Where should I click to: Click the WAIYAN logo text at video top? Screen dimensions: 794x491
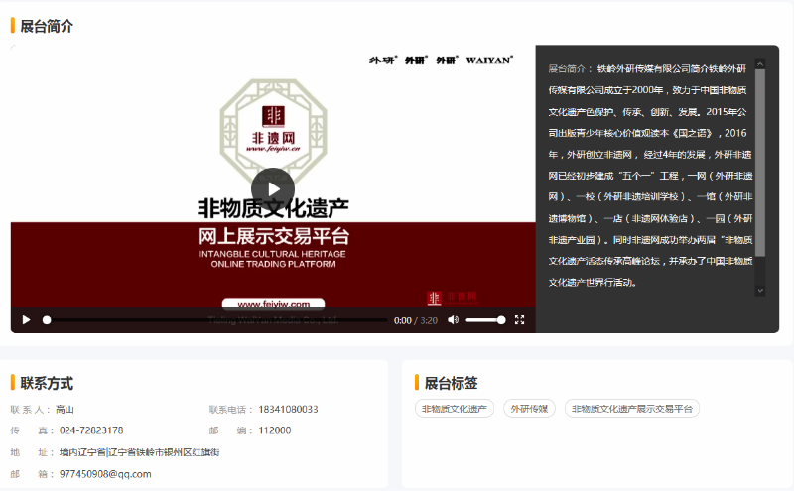(x=489, y=61)
